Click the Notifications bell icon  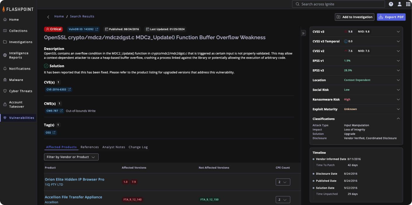5,69
